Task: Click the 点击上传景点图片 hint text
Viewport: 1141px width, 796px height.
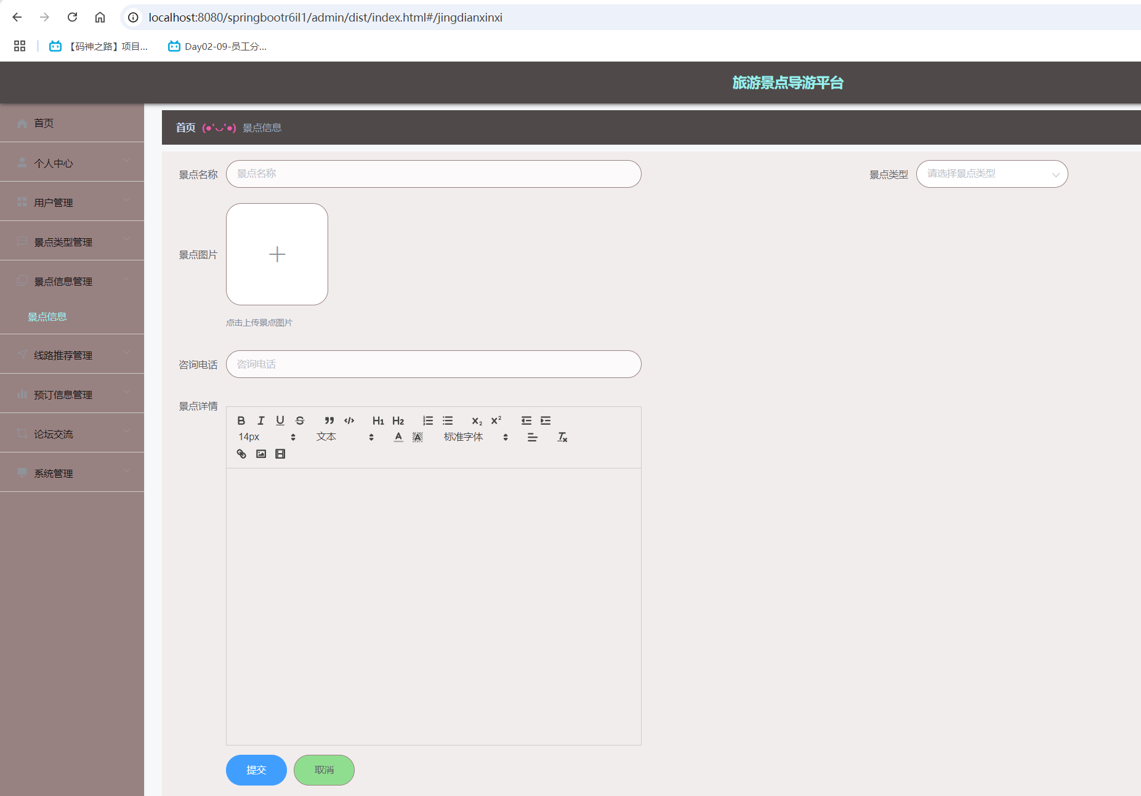Action: click(x=259, y=323)
